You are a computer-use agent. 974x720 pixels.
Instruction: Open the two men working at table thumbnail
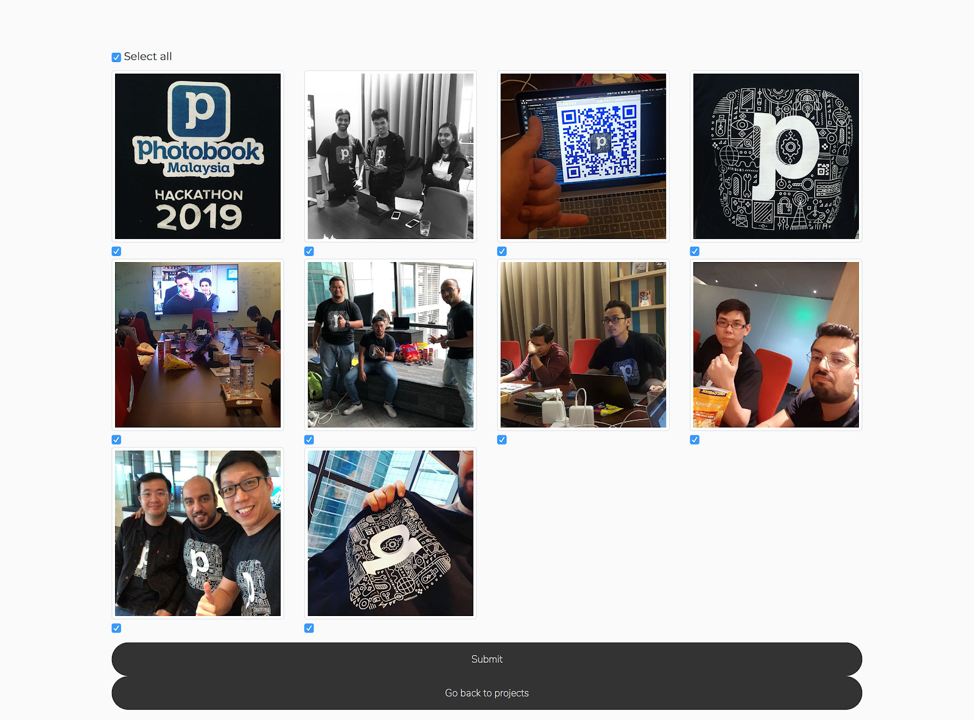click(x=583, y=345)
